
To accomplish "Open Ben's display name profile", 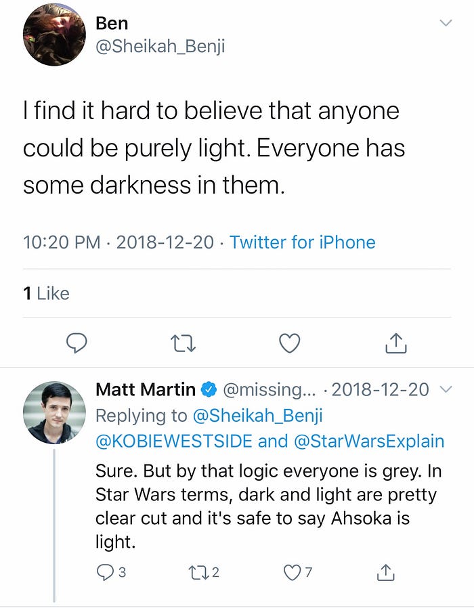I will click(112, 22).
